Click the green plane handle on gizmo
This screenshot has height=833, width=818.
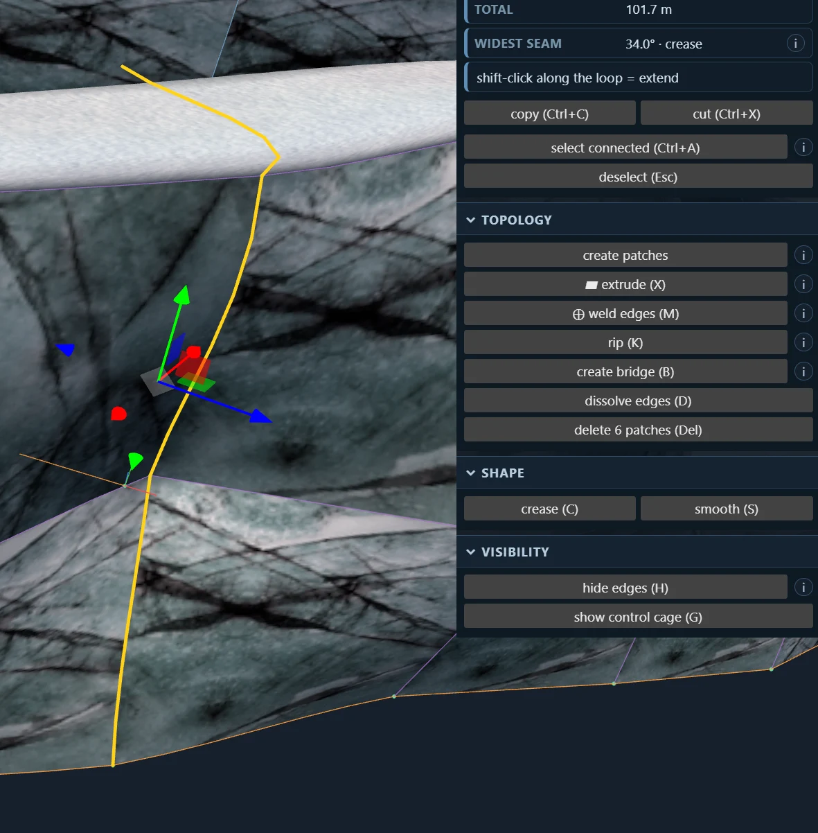196,382
